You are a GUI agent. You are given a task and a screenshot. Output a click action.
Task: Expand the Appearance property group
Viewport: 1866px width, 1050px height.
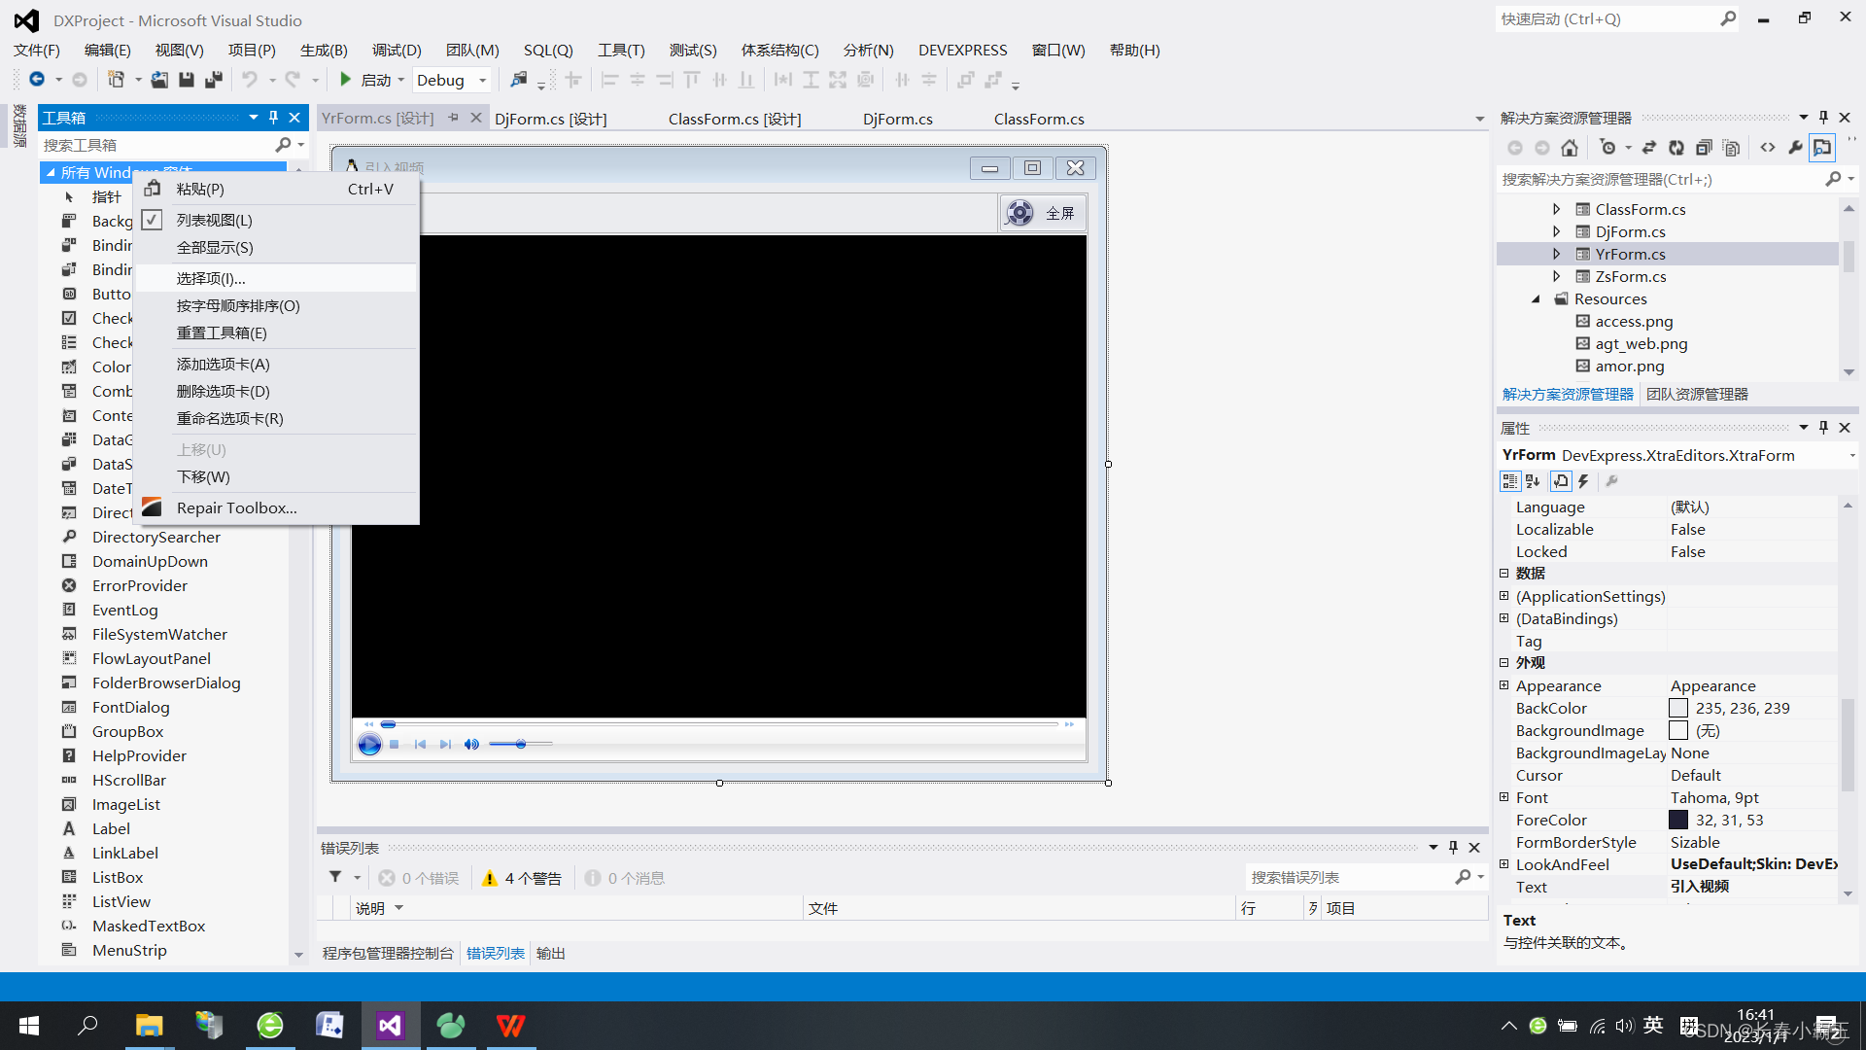click(x=1505, y=685)
